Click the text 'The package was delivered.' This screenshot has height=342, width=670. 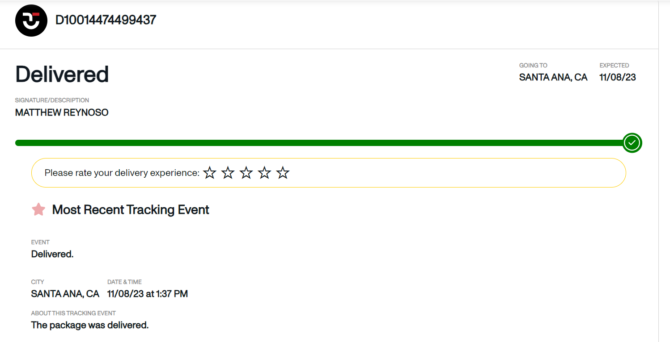coord(90,325)
